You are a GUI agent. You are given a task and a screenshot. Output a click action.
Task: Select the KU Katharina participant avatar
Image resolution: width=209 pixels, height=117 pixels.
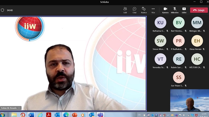(160, 23)
